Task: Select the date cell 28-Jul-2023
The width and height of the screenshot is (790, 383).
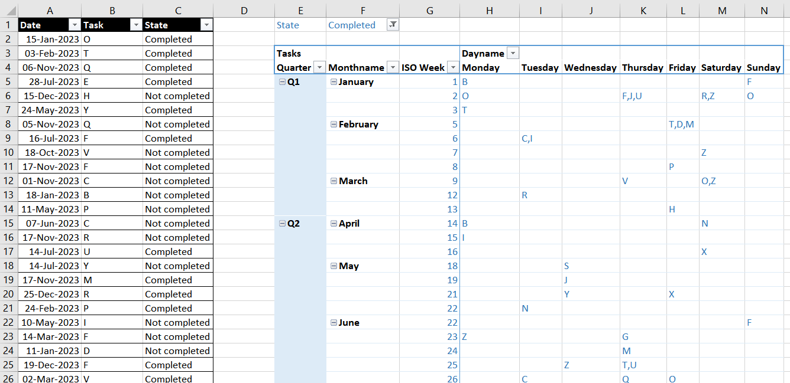Action: (x=50, y=81)
